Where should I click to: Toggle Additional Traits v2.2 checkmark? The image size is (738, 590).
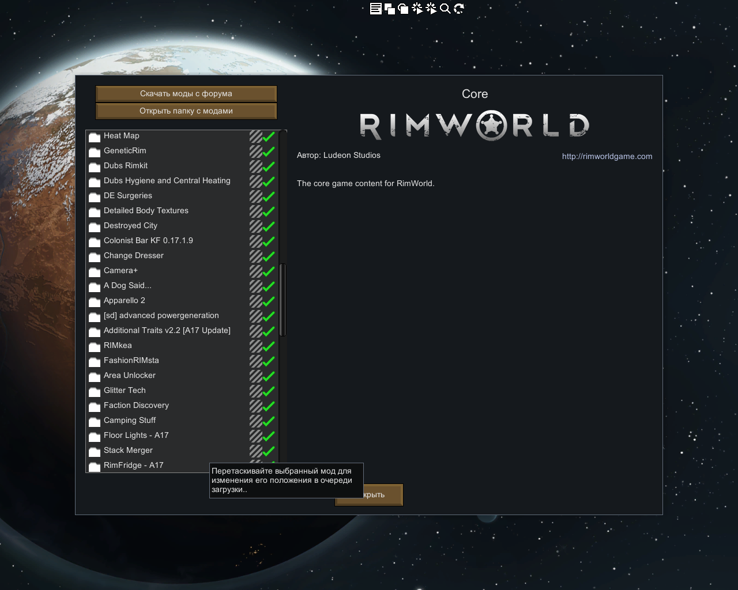click(x=269, y=331)
